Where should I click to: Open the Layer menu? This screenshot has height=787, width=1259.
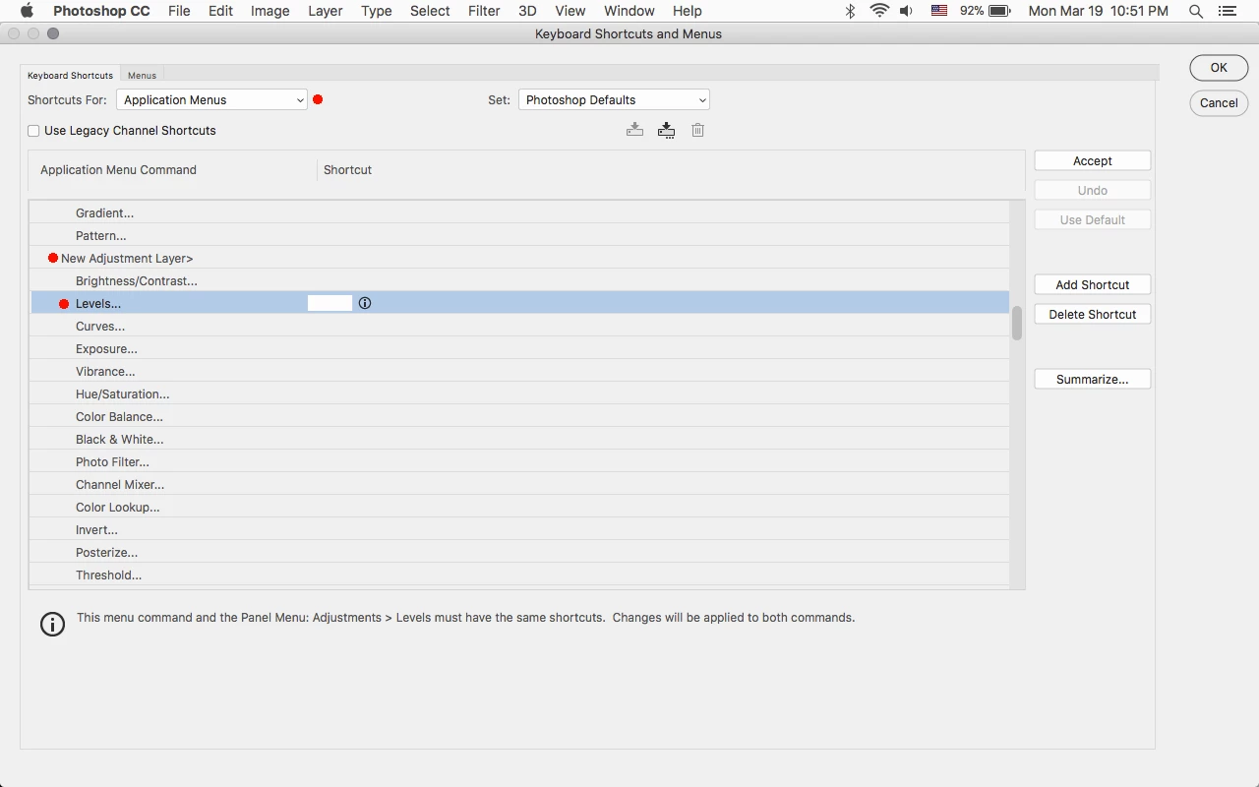tap(326, 11)
